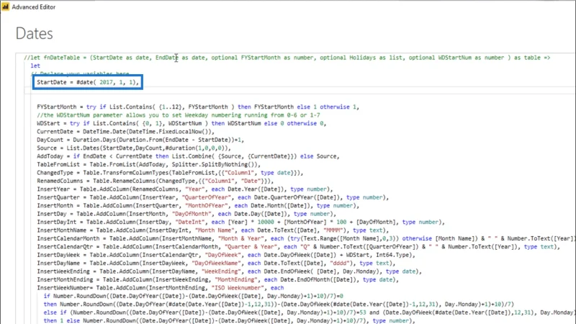
Task: Click the InsertDayWeek line
Action: pyautogui.click(x=226, y=255)
